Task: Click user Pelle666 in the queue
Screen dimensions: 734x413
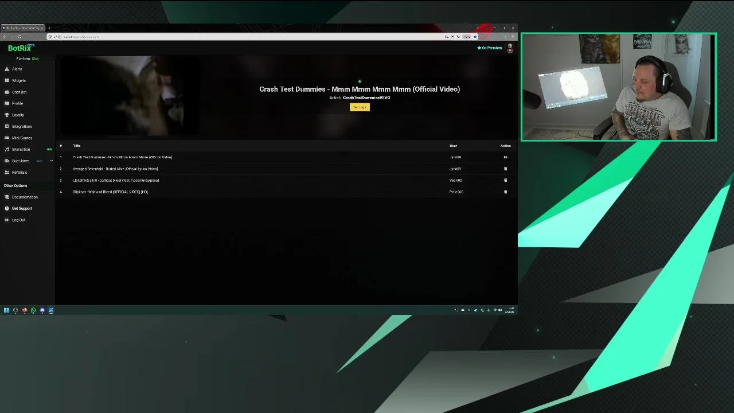Action: [x=456, y=192]
